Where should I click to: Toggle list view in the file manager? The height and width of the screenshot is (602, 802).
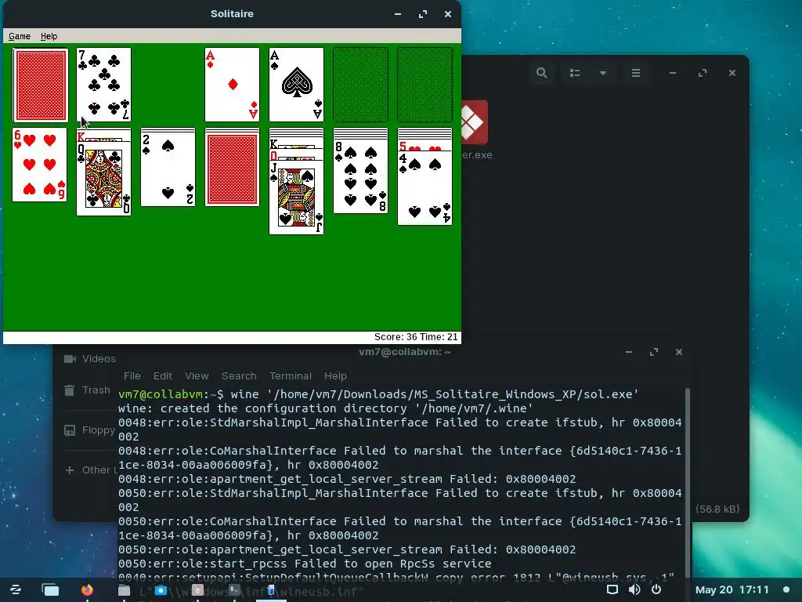click(575, 73)
